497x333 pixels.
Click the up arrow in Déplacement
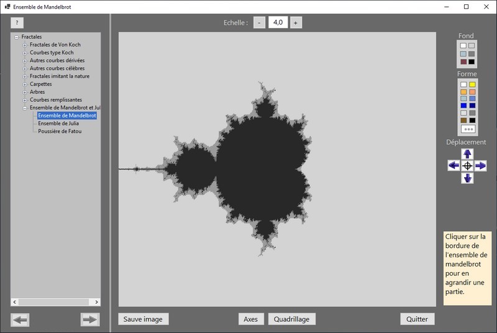click(468, 153)
